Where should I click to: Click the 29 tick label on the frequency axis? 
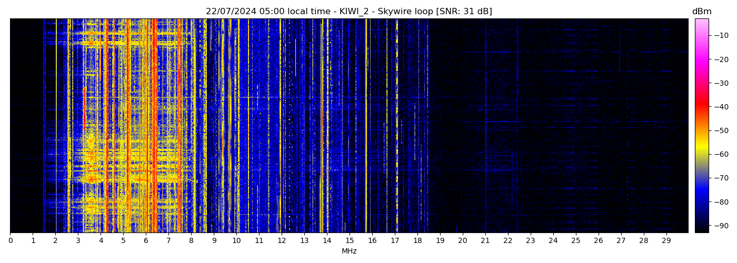[x=666, y=241]
